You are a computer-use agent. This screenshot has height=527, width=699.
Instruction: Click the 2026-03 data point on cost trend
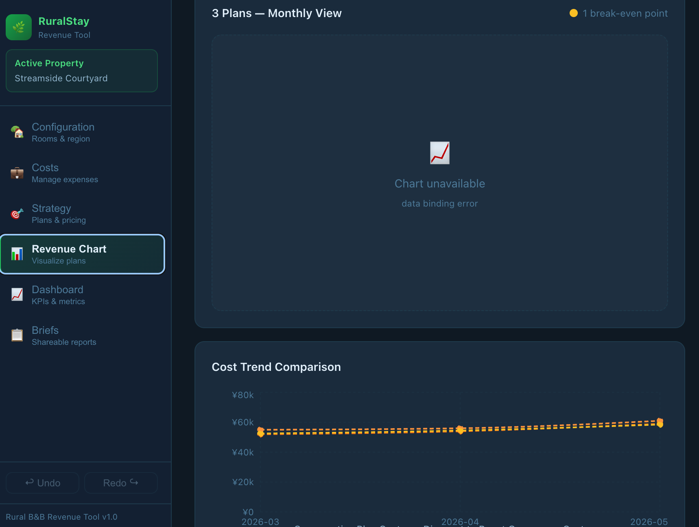[x=261, y=432]
